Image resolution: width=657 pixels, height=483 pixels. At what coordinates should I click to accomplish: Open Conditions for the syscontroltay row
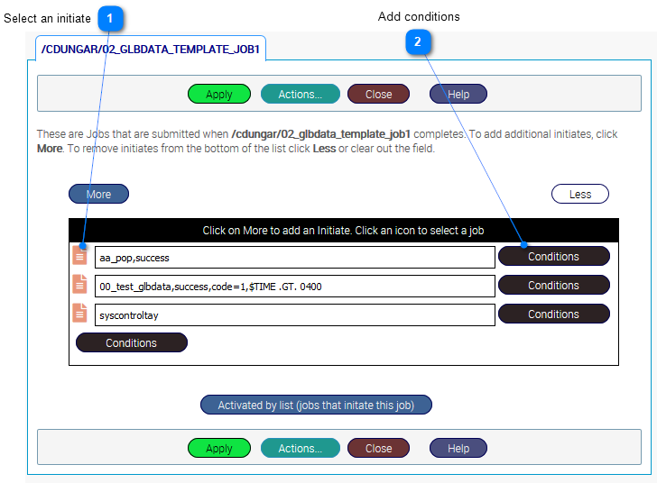pos(553,314)
